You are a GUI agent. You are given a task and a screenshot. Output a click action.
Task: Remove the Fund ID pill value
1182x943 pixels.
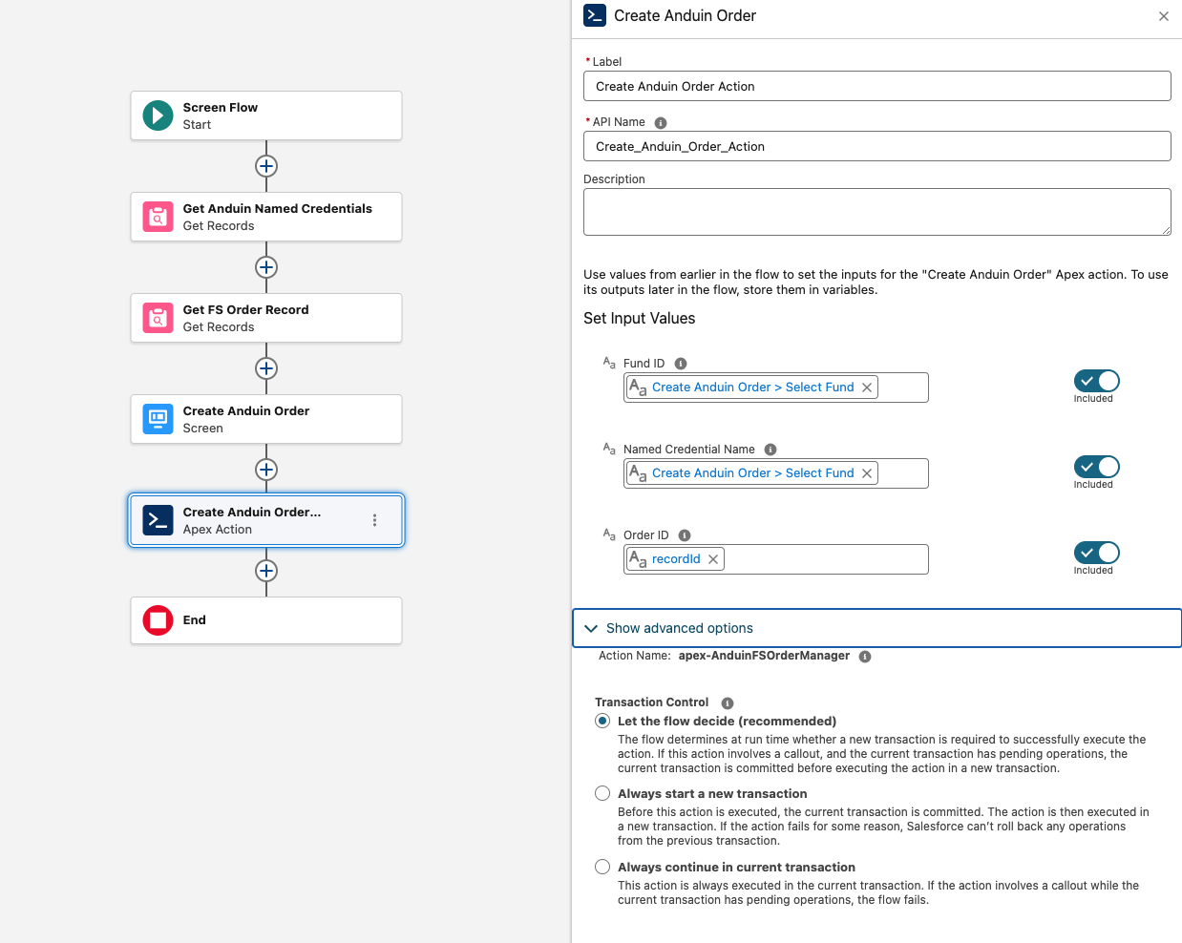click(x=867, y=388)
